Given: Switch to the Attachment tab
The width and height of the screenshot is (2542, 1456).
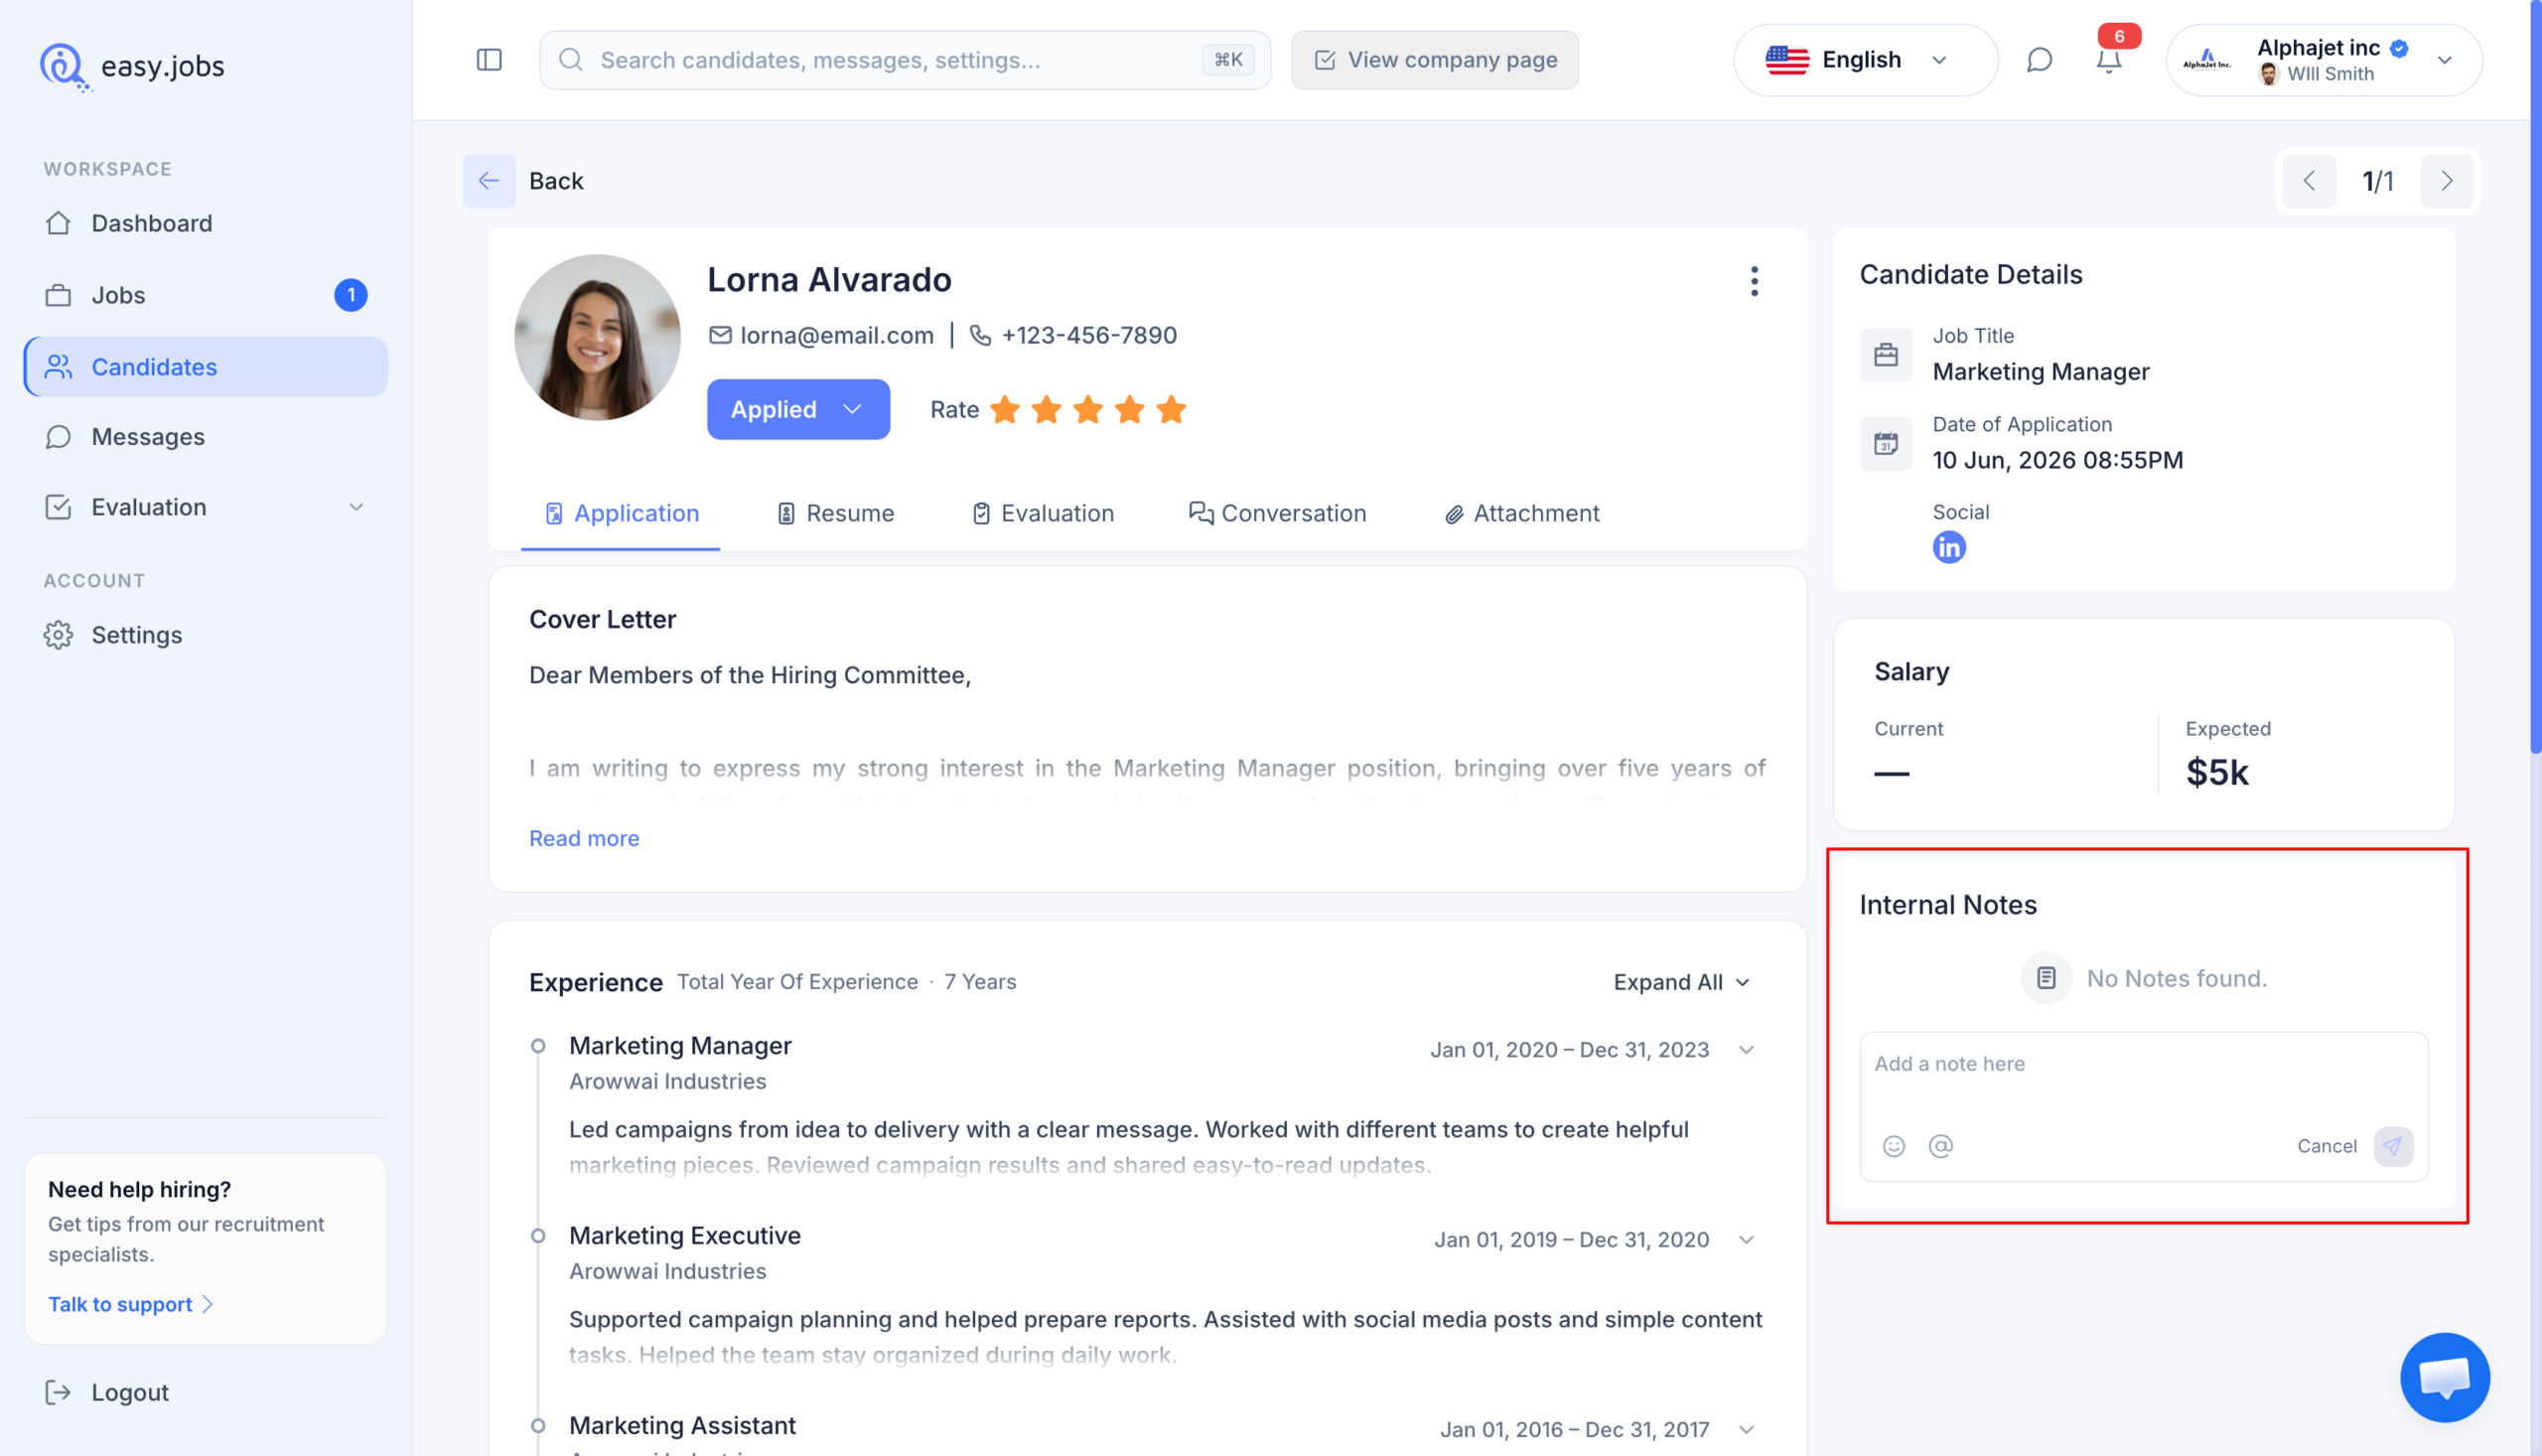Looking at the screenshot, I should (x=1521, y=513).
